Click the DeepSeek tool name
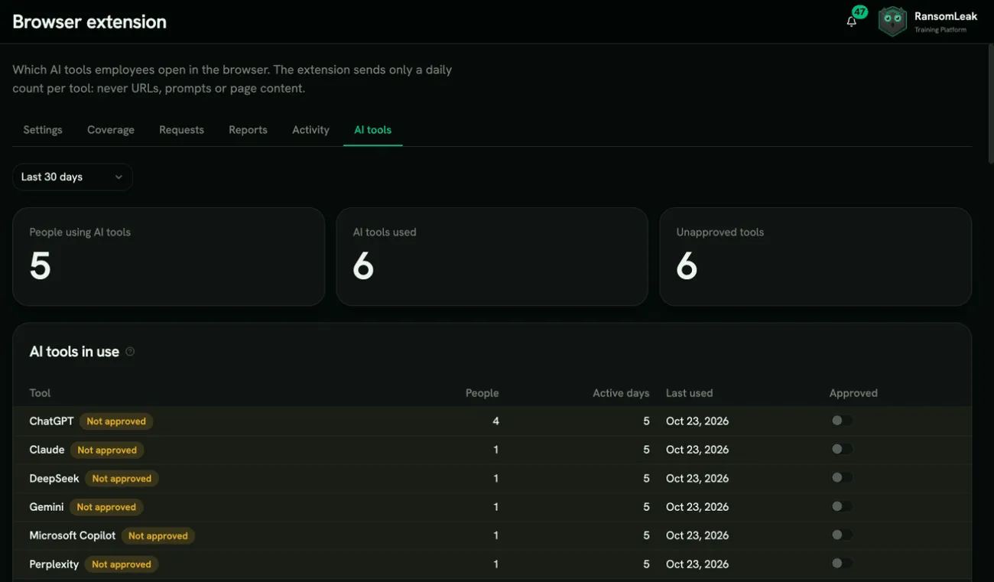This screenshot has height=582, width=994. coord(54,478)
